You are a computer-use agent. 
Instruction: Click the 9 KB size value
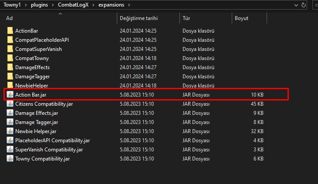[x=258, y=113]
